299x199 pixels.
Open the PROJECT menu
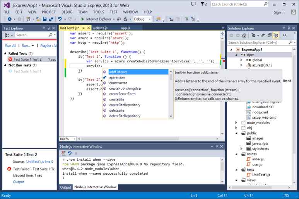pyautogui.click(x=49, y=12)
